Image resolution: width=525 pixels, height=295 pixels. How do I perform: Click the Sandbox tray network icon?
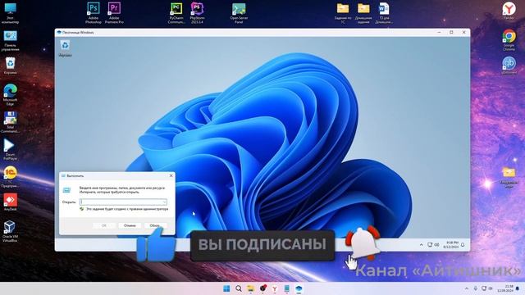(x=430, y=245)
